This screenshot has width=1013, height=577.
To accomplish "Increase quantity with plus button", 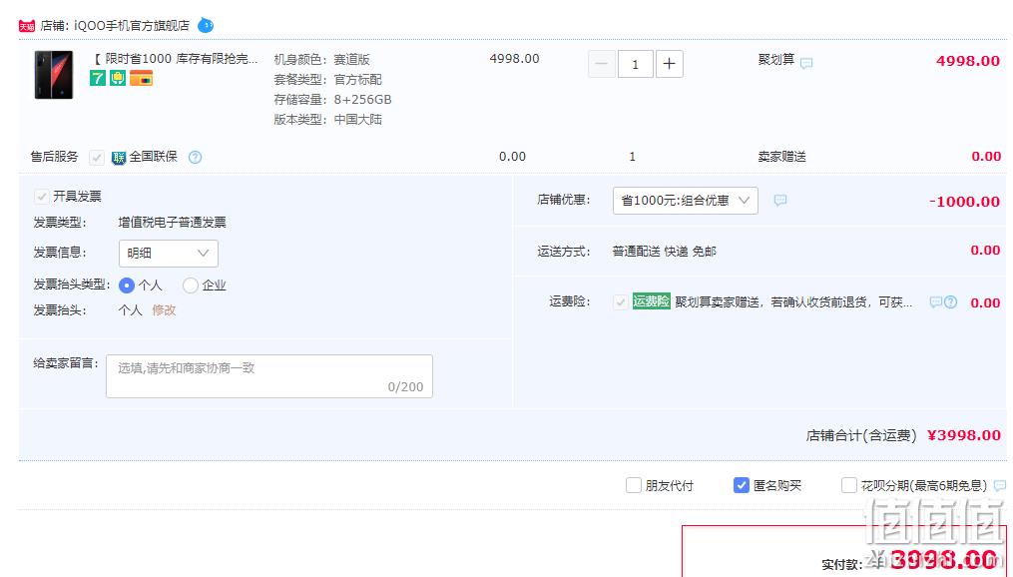I will pos(670,64).
